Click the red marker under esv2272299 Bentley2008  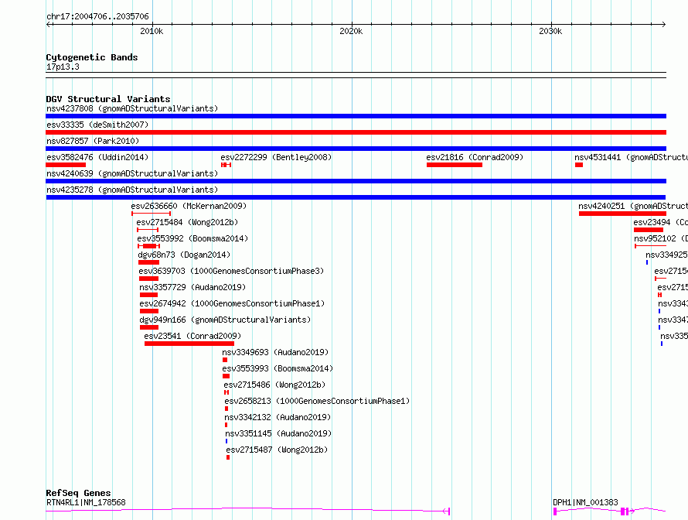(226, 165)
